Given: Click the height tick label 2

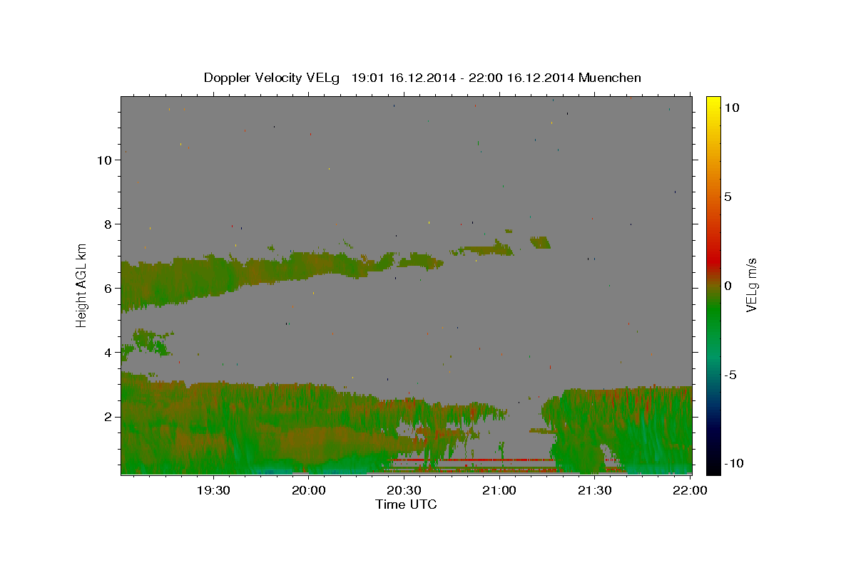Looking at the screenshot, I should click(110, 416).
